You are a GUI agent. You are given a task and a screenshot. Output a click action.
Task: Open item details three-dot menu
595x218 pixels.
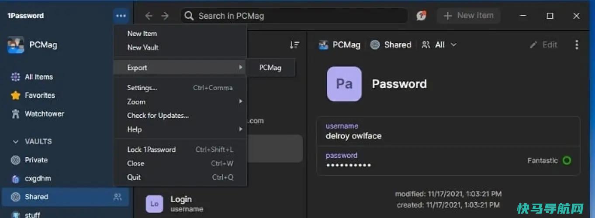(577, 44)
